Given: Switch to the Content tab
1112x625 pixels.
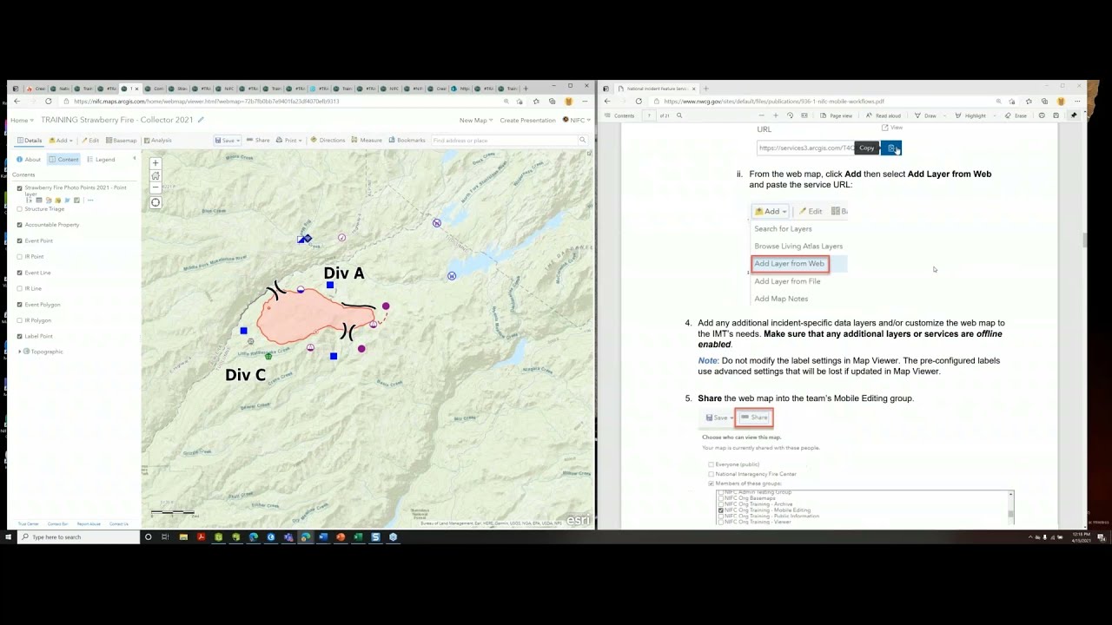Looking at the screenshot, I should (x=63, y=160).
